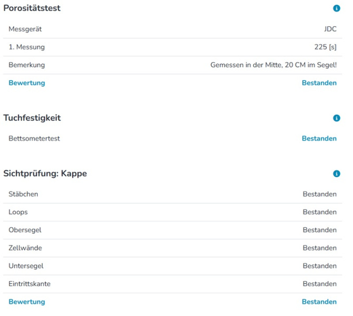The image size is (353, 316).
Task: Click the Zellwände row label
Action: (x=25, y=248)
